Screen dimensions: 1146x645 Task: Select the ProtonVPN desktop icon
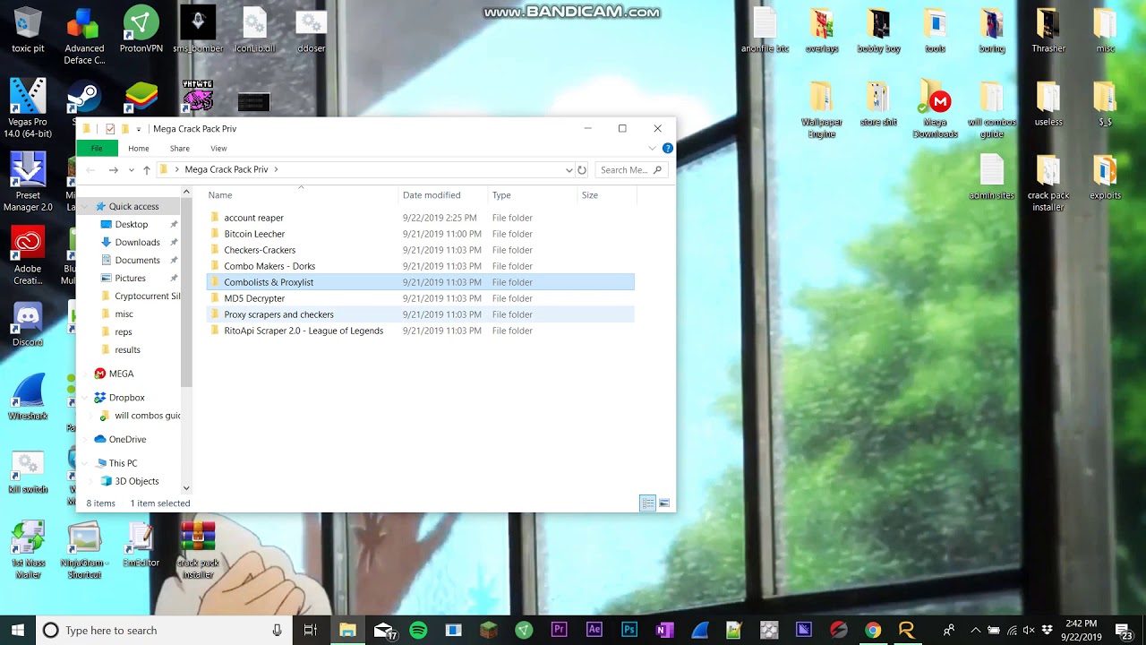141,30
